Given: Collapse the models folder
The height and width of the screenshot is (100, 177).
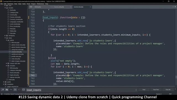Looking at the screenshot, I should pos(5,8).
